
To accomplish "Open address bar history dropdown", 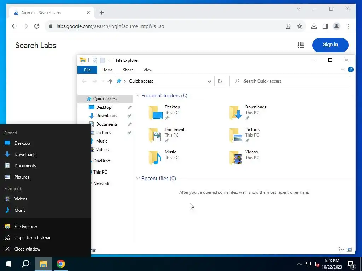I will point(209,81).
